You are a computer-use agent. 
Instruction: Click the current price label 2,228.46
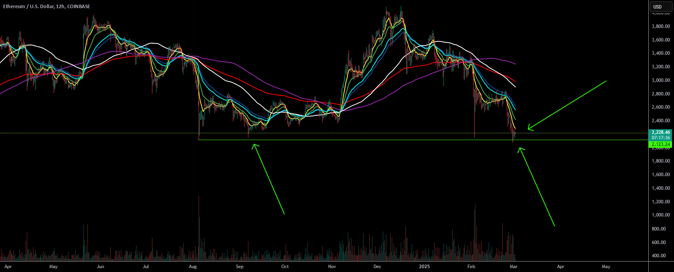pyautogui.click(x=661, y=132)
